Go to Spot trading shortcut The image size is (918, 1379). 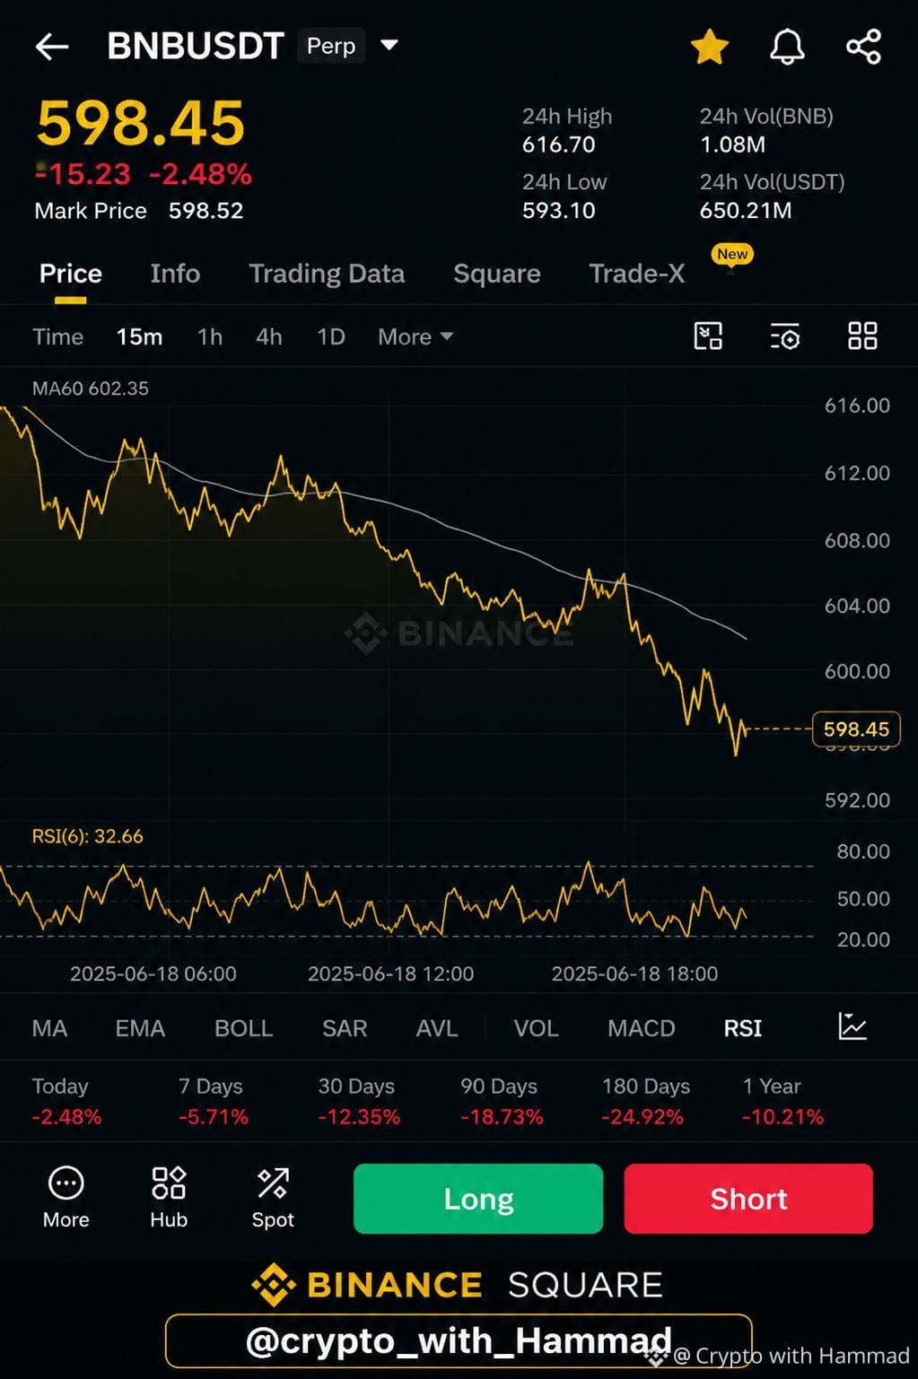(273, 1198)
